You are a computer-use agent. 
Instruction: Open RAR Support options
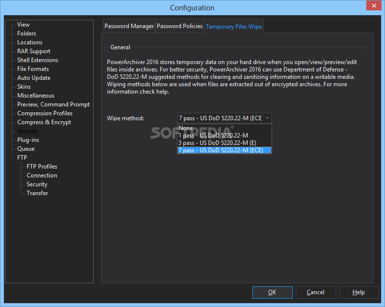34,51
